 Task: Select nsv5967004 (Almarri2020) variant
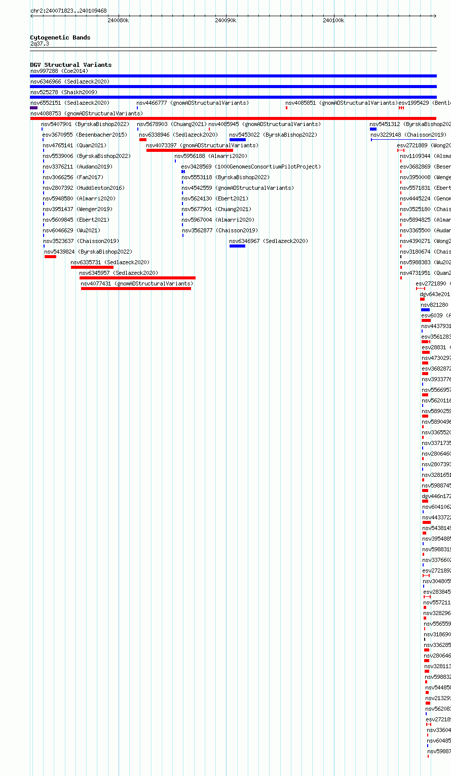click(x=218, y=220)
